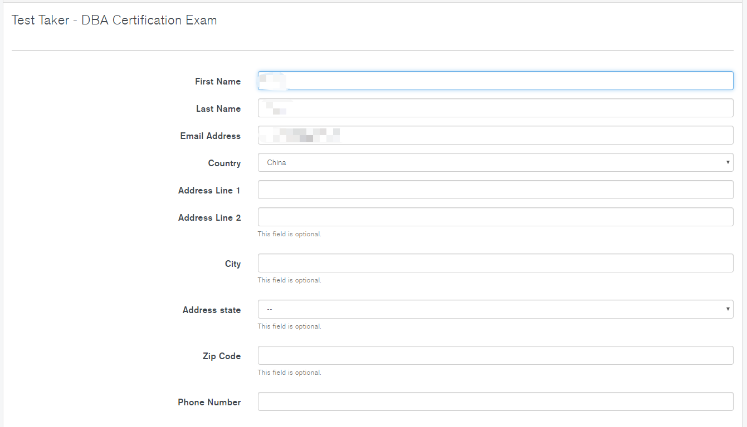This screenshot has width=747, height=427.
Task: Click the "First Name" label text
Action: [x=218, y=81]
